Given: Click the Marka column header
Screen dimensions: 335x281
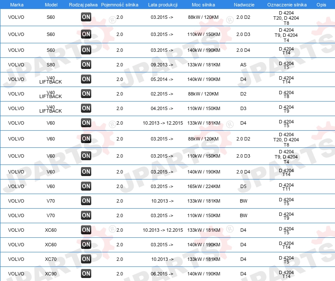Looking at the screenshot, I should click(17, 5).
